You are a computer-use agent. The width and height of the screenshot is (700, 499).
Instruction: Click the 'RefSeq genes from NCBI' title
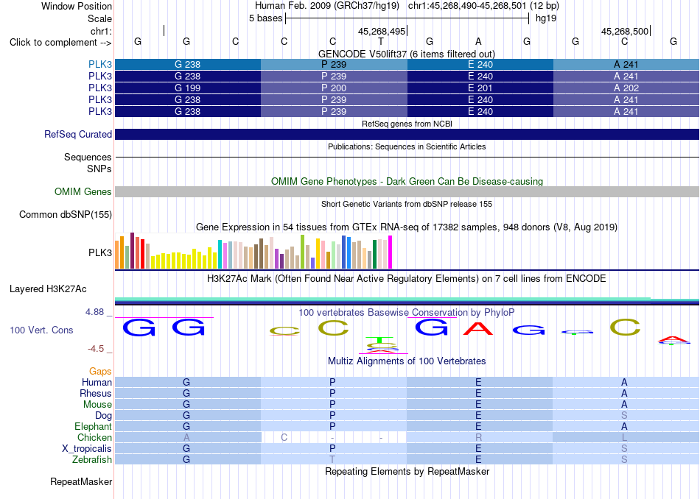pyautogui.click(x=407, y=124)
